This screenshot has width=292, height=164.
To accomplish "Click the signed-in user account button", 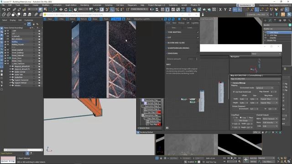I will click(245, 5).
